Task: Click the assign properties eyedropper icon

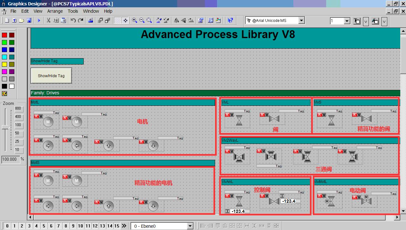Action: tap(166, 20)
